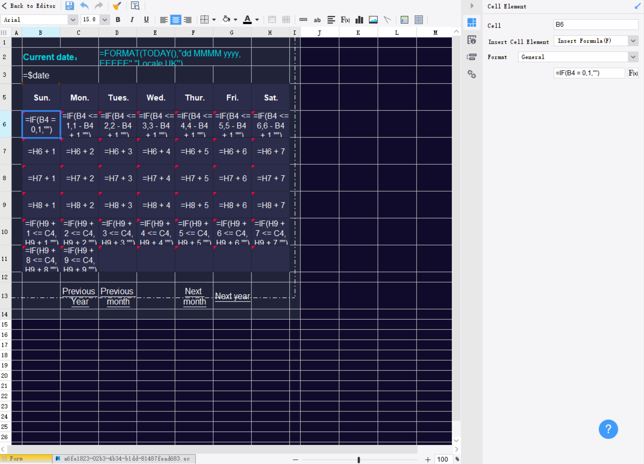Open the Format dropdown showing General

(633, 57)
